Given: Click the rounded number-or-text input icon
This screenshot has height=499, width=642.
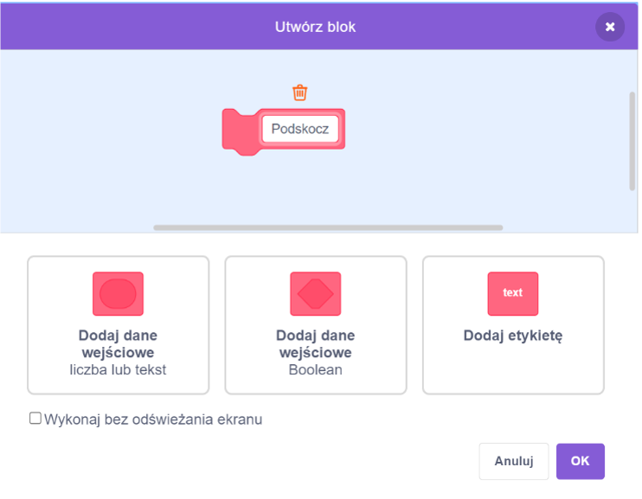Looking at the screenshot, I should click(118, 294).
